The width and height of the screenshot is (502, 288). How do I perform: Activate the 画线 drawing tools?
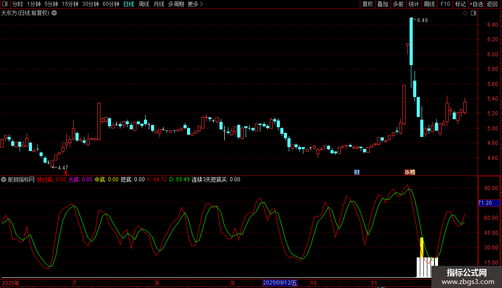click(429, 4)
